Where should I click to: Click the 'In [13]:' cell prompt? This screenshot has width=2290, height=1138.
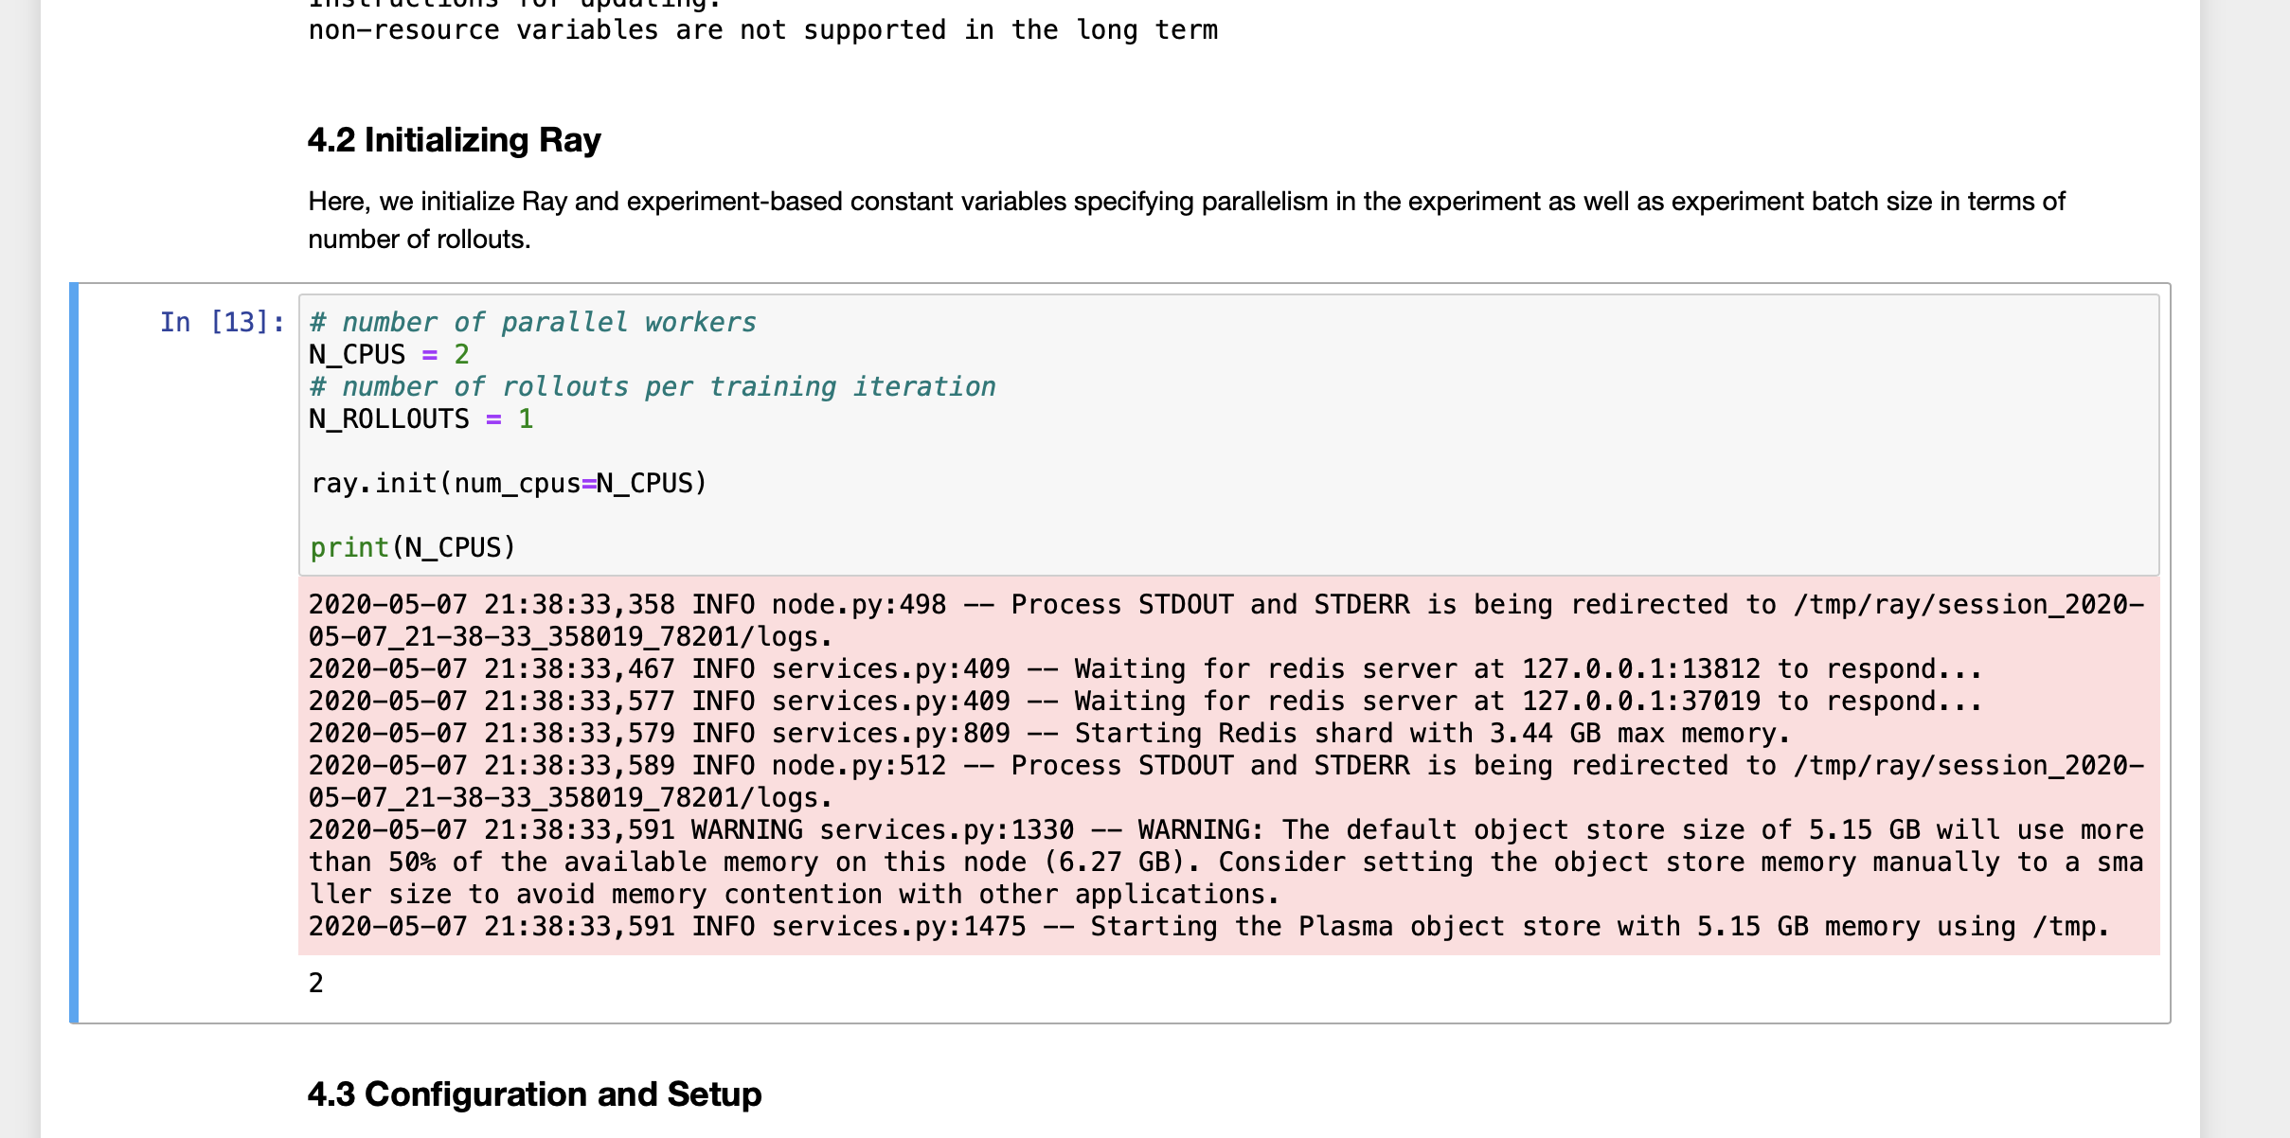222,323
